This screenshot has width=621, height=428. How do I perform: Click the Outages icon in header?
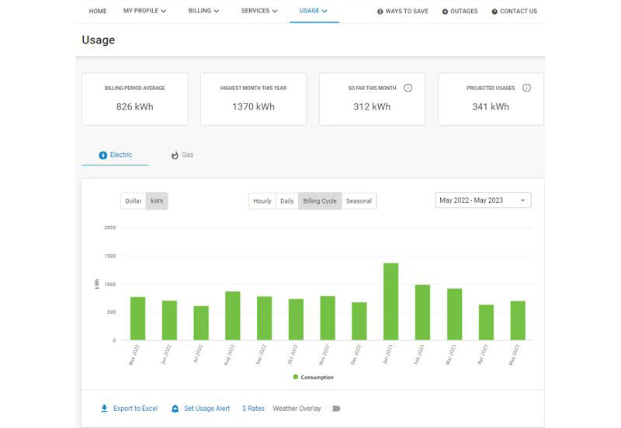coord(445,12)
